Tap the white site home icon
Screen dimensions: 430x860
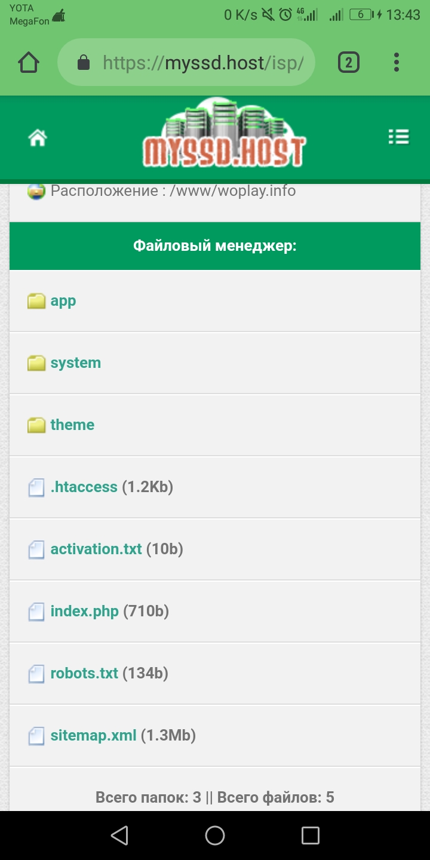(x=38, y=139)
